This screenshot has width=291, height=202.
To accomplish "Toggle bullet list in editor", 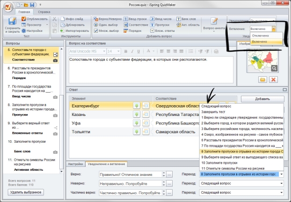I will pos(190,51).
